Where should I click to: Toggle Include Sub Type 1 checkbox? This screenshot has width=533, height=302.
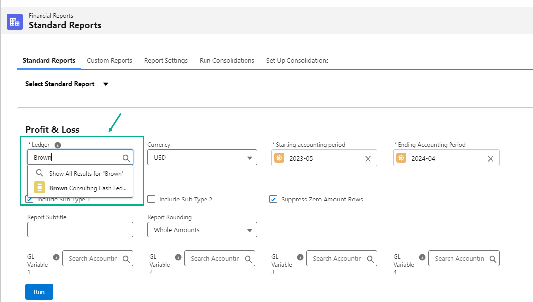click(29, 200)
